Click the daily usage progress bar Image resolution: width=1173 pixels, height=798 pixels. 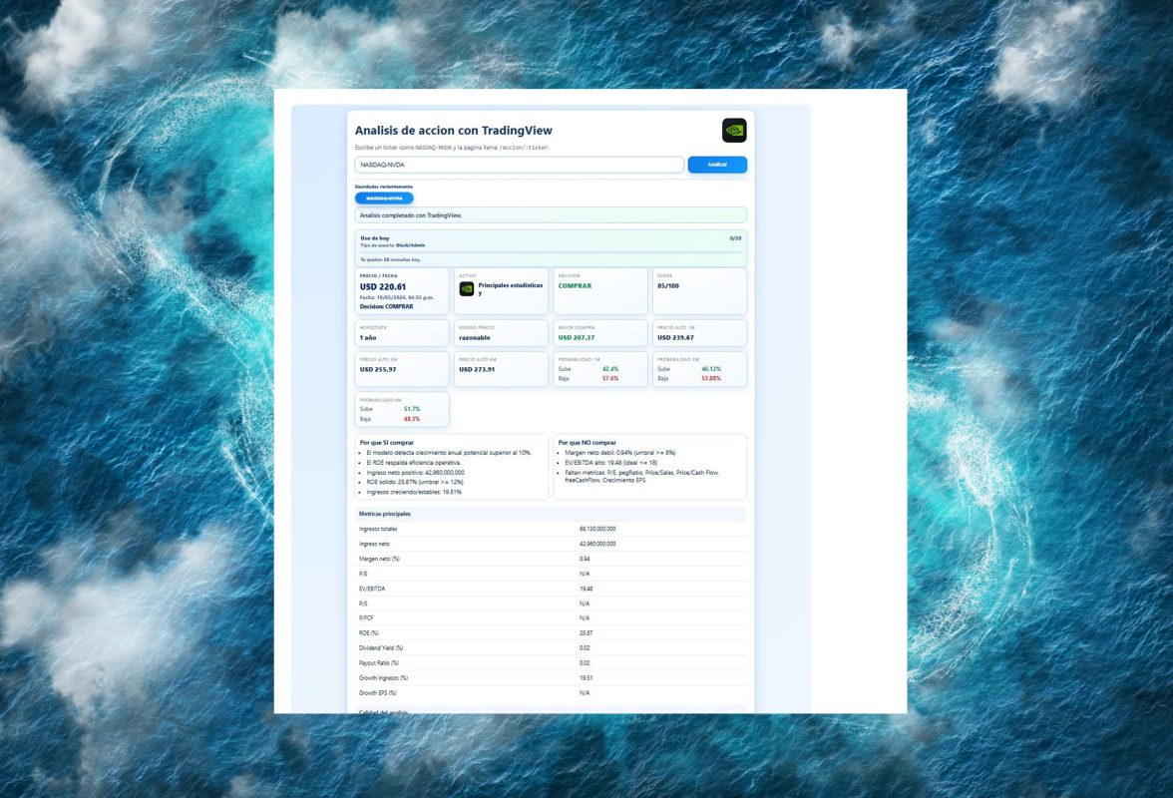[551, 252]
